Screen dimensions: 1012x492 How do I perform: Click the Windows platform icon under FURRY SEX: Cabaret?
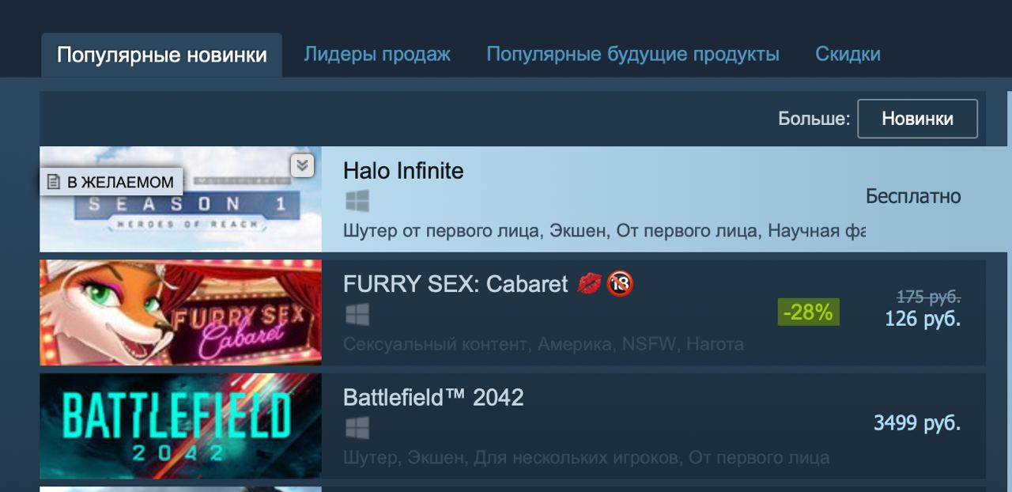click(x=357, y=315)
